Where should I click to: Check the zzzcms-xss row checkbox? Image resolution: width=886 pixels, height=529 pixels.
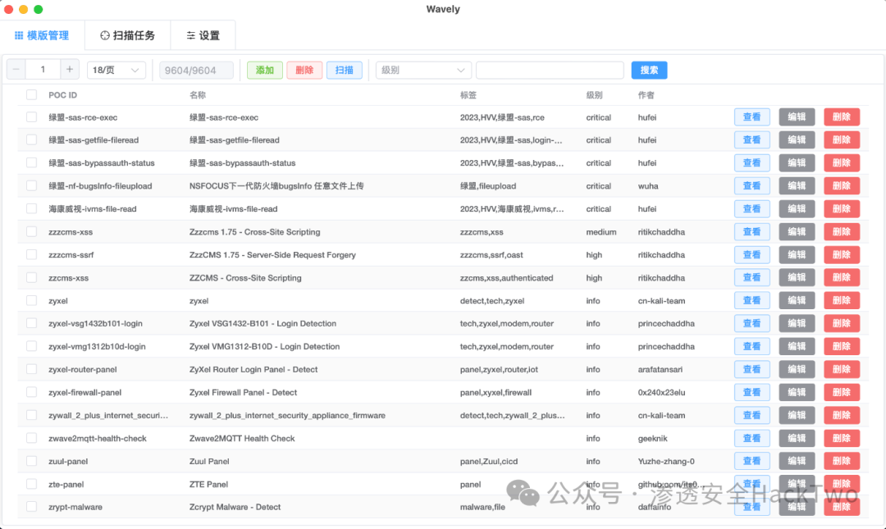(x=32, y=232)
